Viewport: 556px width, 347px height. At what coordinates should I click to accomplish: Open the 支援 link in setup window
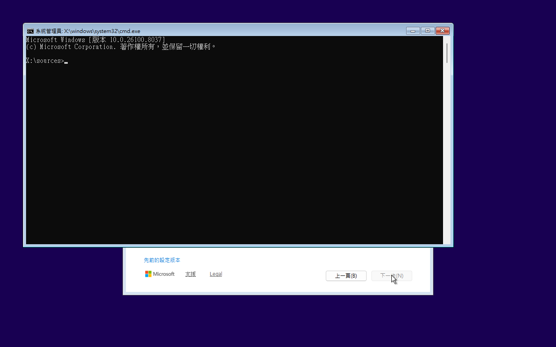tap(190, 274)
